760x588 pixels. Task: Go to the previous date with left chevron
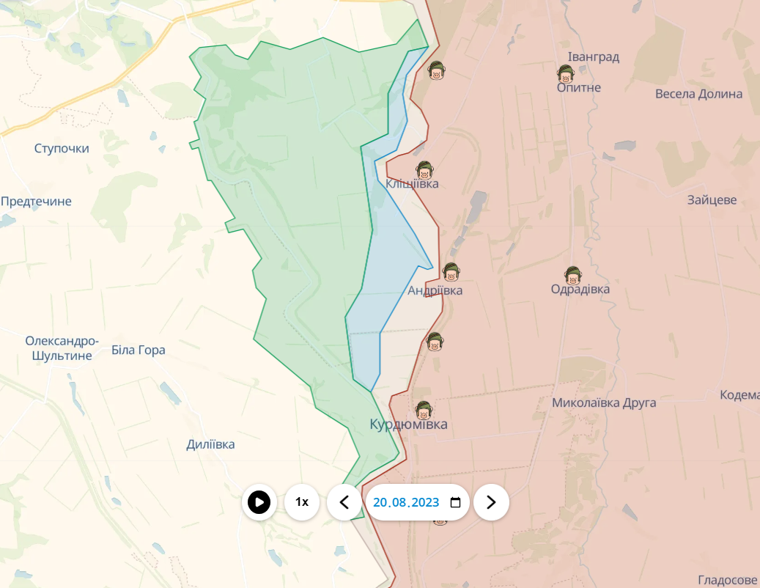point(344,502)
